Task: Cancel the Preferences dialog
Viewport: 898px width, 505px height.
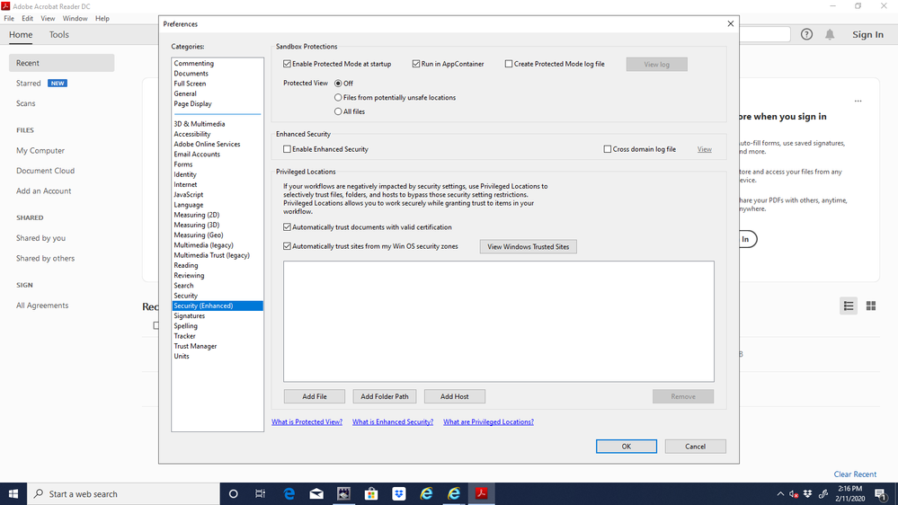Action: pyautogui.click(x=695, y=446)
